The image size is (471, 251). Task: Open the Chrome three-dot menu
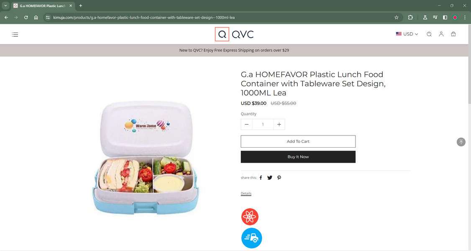coord(465,18)
